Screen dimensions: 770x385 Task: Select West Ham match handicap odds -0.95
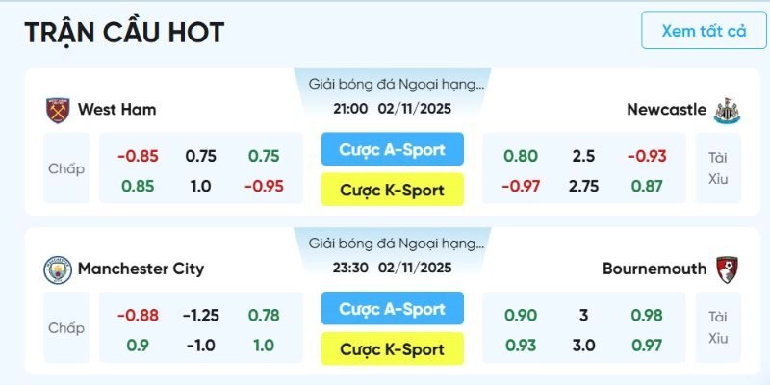(x=264, y=186)
